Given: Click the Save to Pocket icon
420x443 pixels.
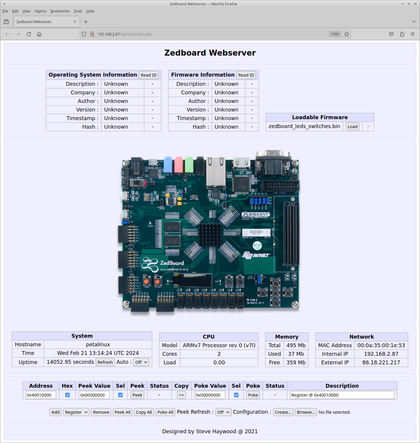Looking at the screenshot, I should [x=391, y=34].
